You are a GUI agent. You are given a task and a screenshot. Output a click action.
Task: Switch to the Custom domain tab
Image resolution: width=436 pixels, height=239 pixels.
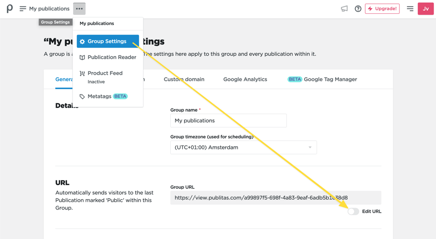click(x=184, y=79)
